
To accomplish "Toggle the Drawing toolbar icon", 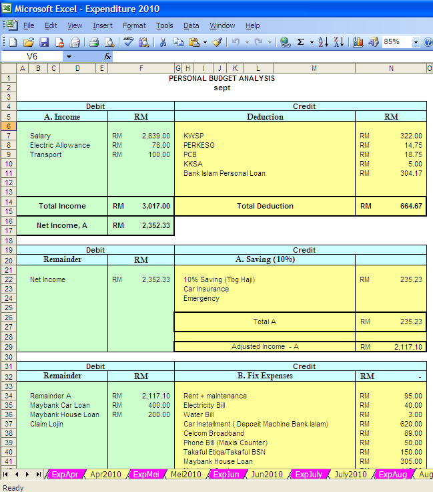I will point(374,42).
